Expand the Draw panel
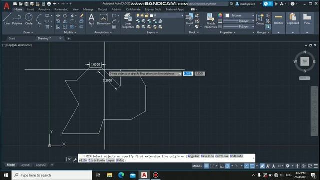320x180 pixels. pos(28,32)
